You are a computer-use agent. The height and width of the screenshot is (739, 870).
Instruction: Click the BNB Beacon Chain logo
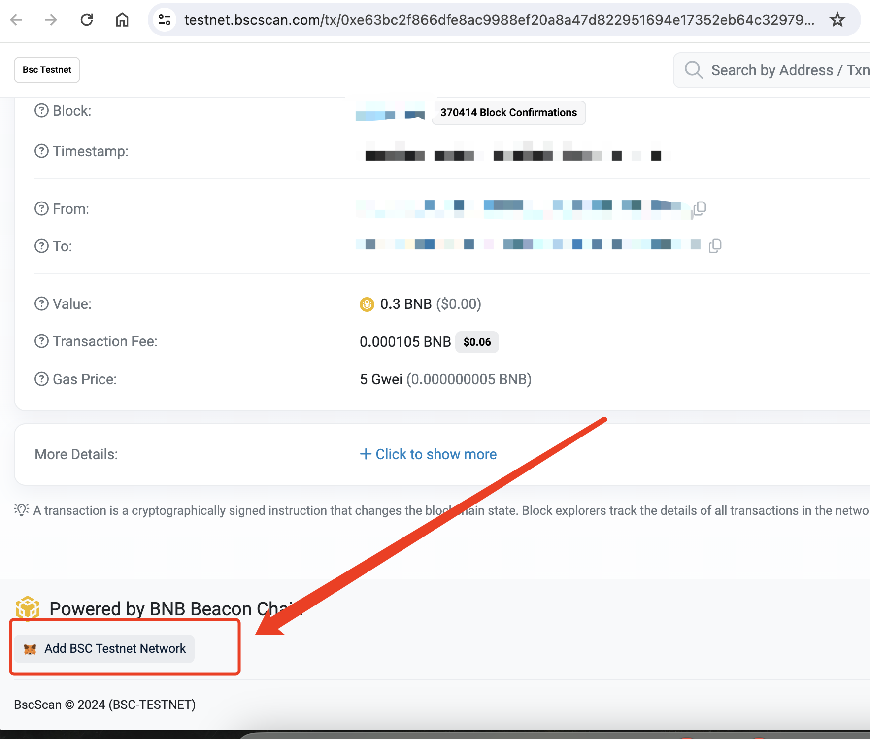click(28, 608)
